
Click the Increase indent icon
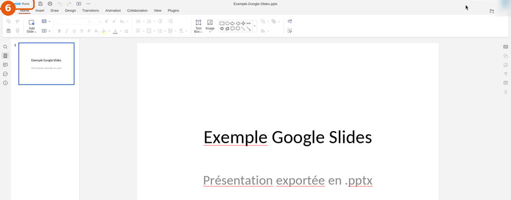tap(170, 21)
